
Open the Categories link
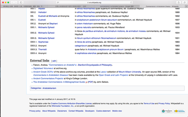36,88
